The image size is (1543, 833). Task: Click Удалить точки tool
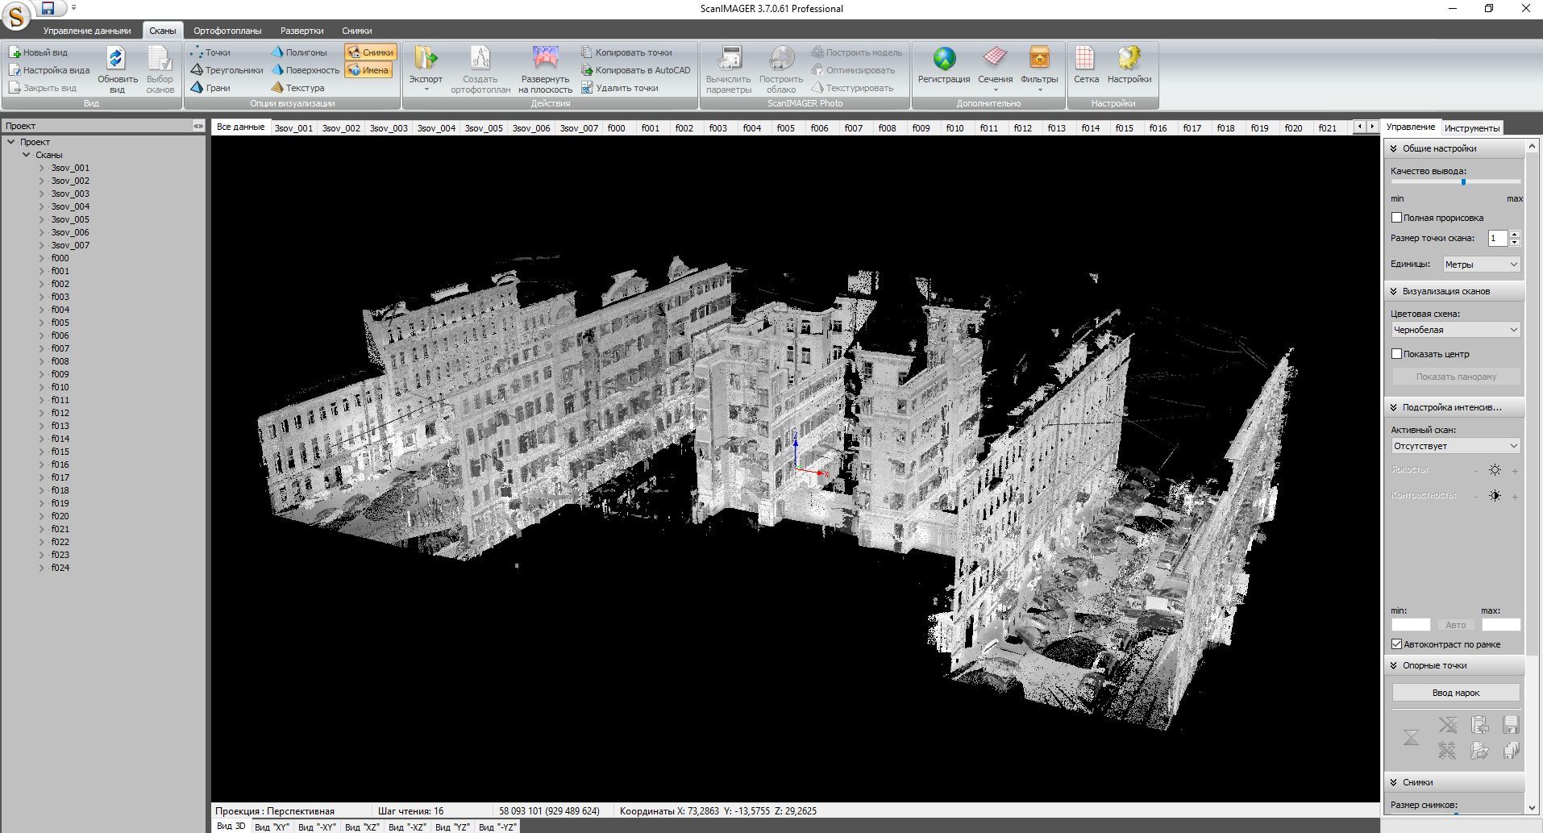tap(620, 88)
